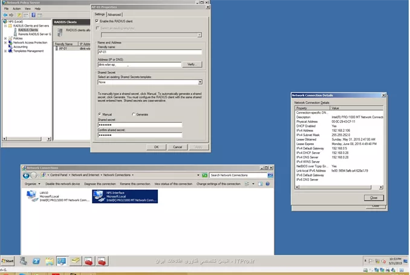Open the Organize dropdown menu
Viewport: 410px width, 275px height.
tap(33, 184)
